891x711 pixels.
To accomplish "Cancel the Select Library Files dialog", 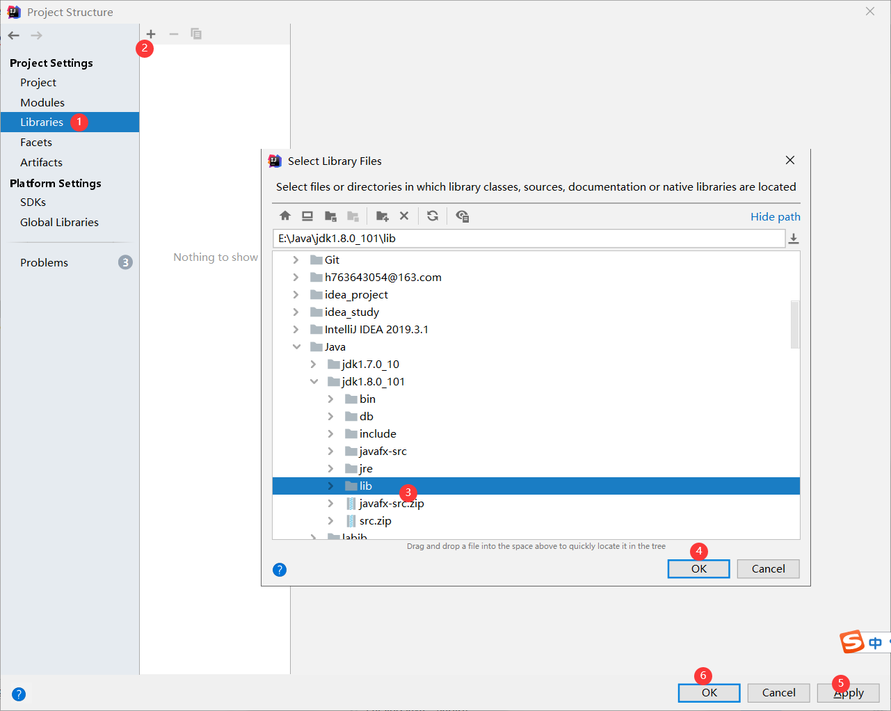I will [x=769, y=568].
